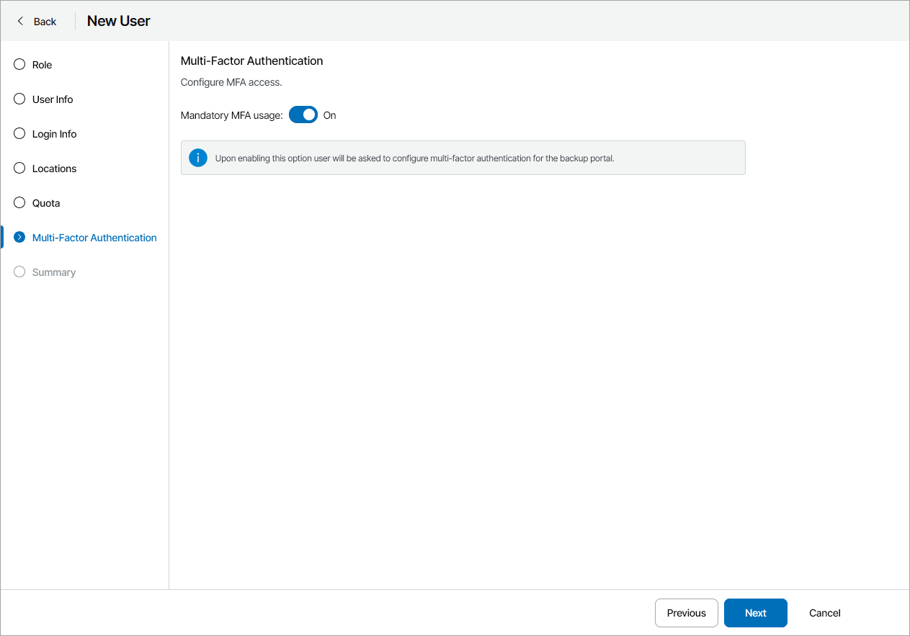This screenshot has width=910, height=636.
Task: Click the Previous button
Action: 686,613
